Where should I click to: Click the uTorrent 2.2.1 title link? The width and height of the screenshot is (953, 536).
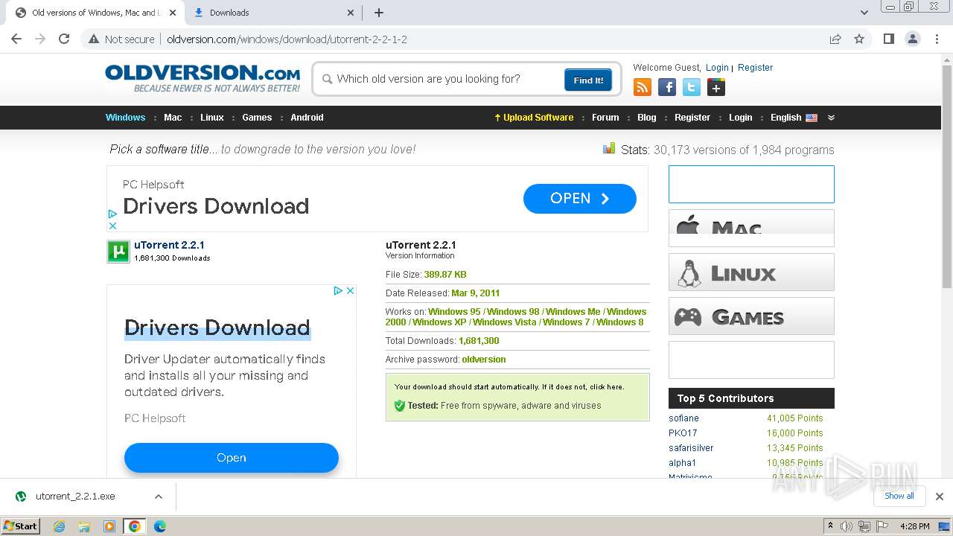(x=169, y=245)
